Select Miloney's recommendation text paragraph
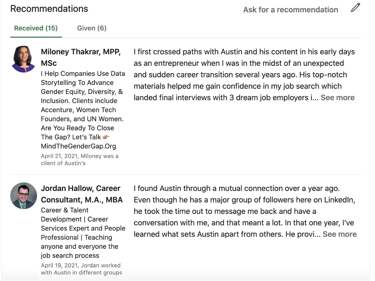Image resolution: width=375 pixels, height=281 pixels. [244, 75]
